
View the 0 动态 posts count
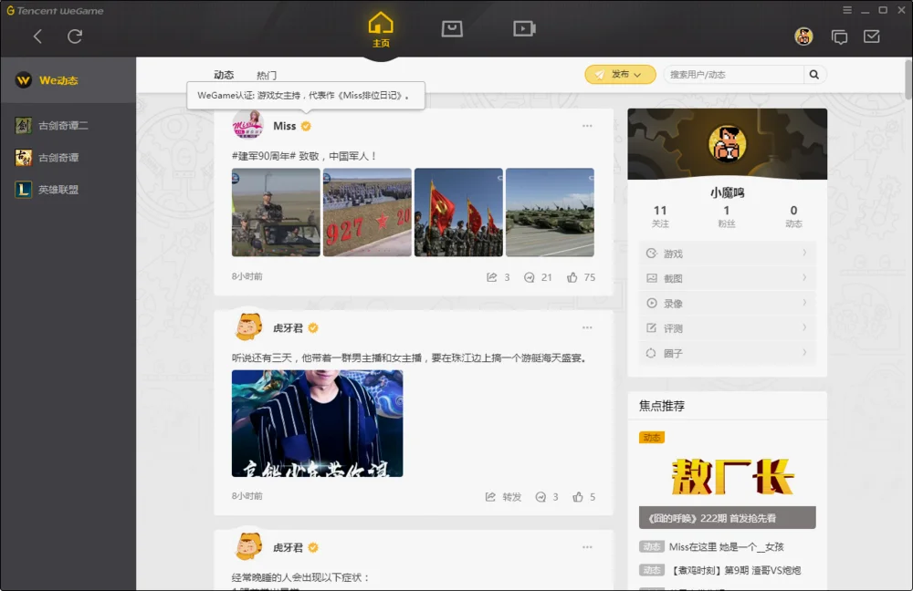click(793, 216)
